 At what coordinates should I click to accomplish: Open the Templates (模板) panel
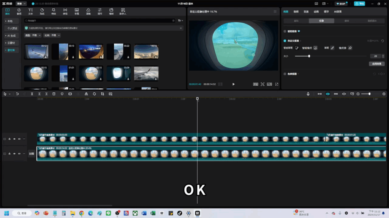[111, 11]
